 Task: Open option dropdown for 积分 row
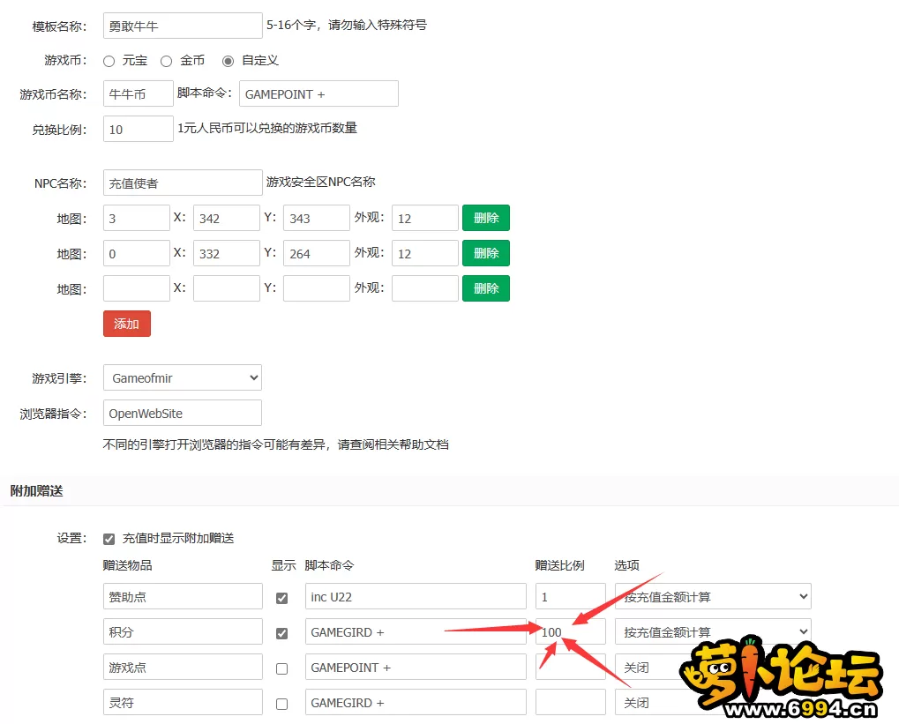pos(713,631)
